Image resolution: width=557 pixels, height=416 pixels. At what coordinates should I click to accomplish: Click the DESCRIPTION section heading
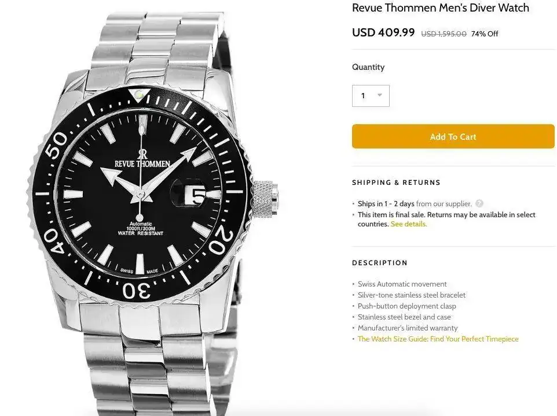[x=380, y=263]
